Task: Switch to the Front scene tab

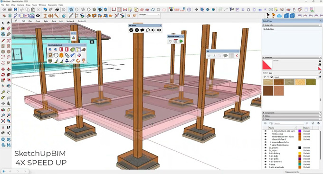Action: tap(38, 21)
